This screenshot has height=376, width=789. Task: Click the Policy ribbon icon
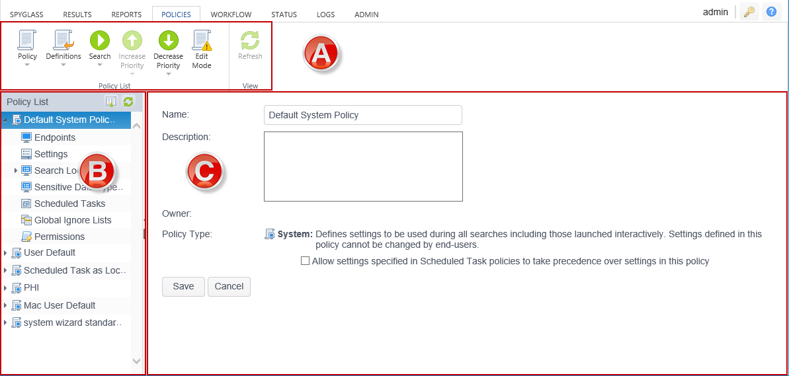pyautogui.click(x=27, y=42)
